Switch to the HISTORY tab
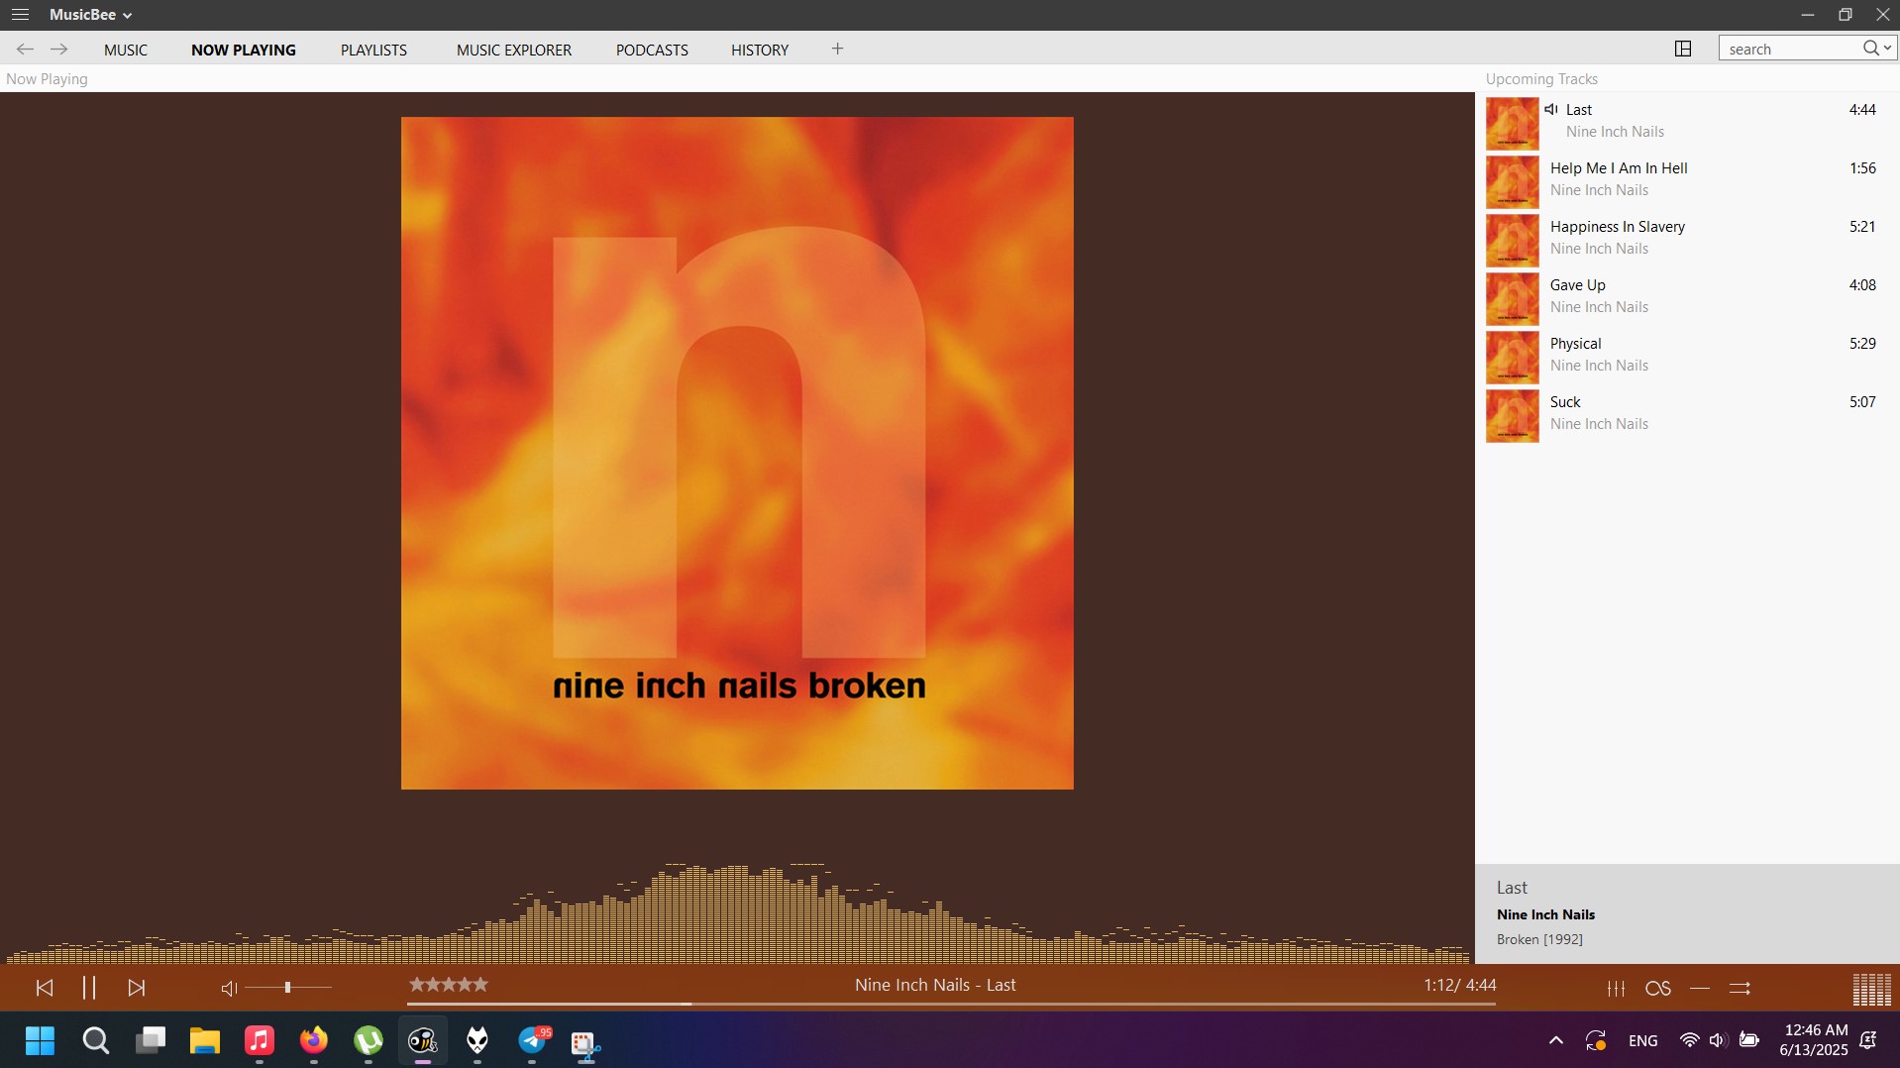The image size is (1900, 1068). (760, 50)
